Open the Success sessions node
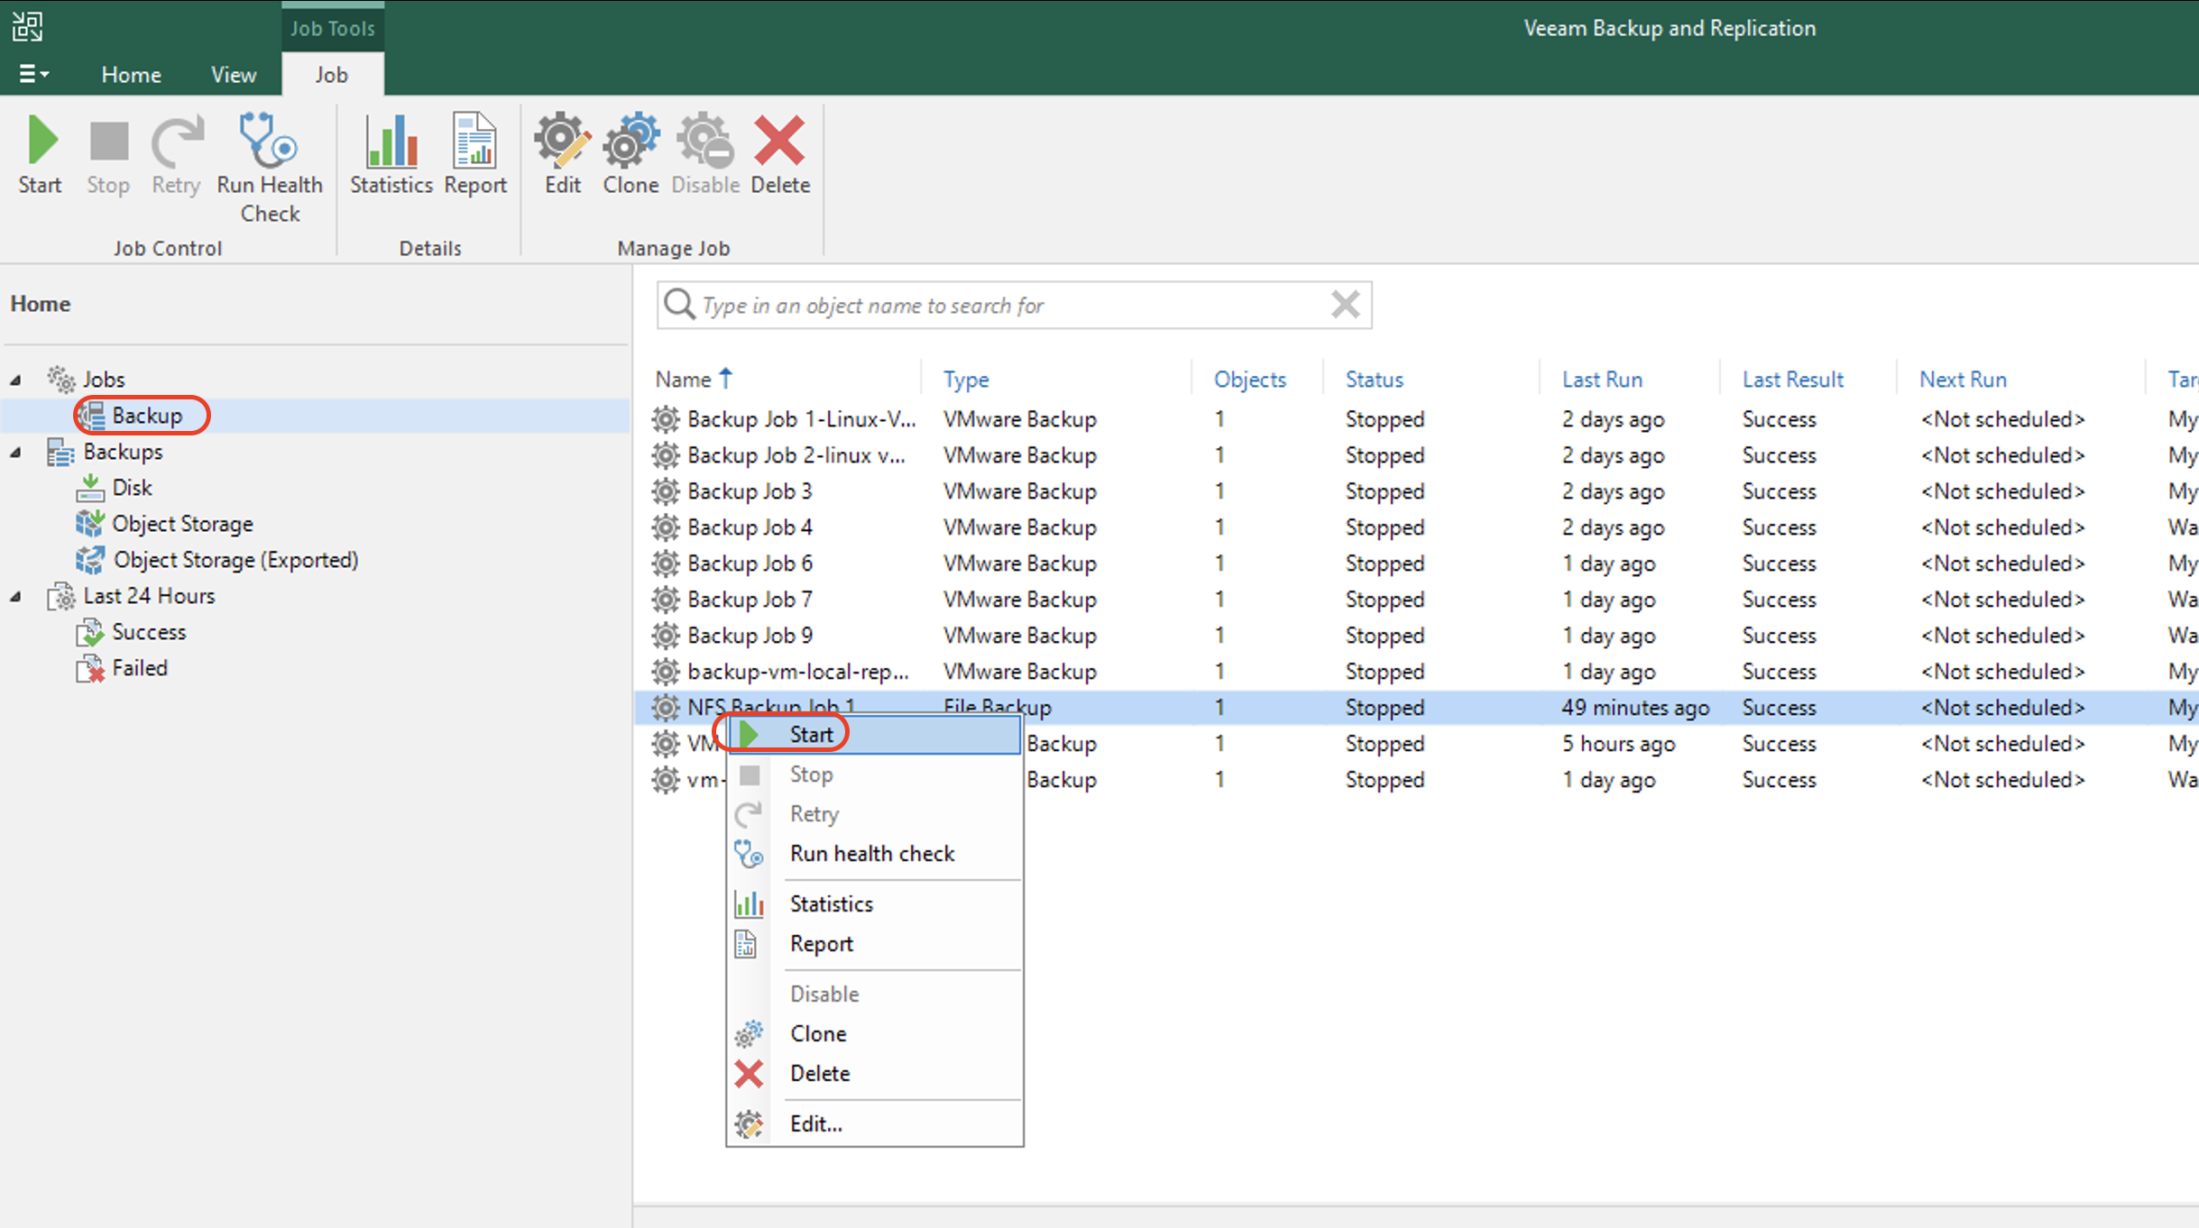The image size is (2199, 1228). 149,632
